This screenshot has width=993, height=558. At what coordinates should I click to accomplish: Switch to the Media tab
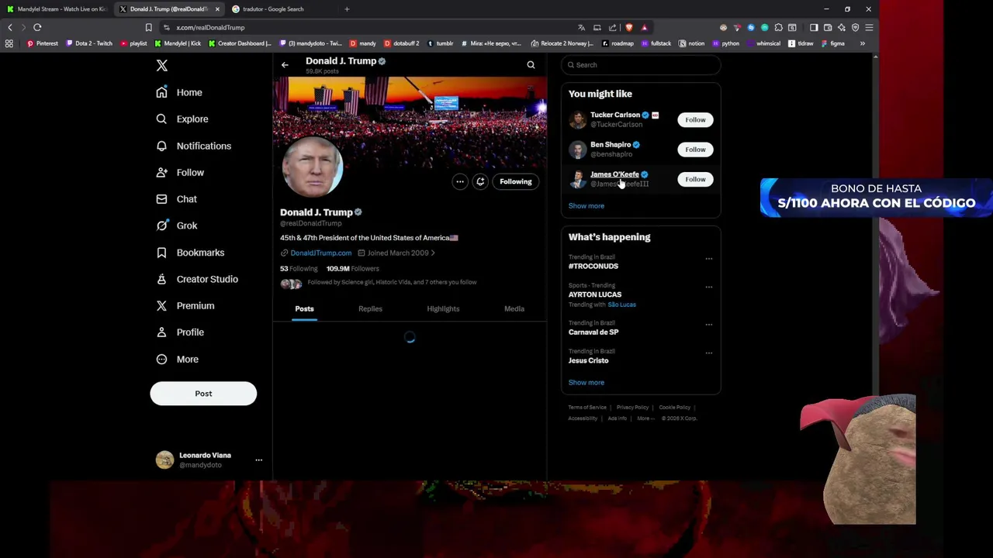click(514, 309)
